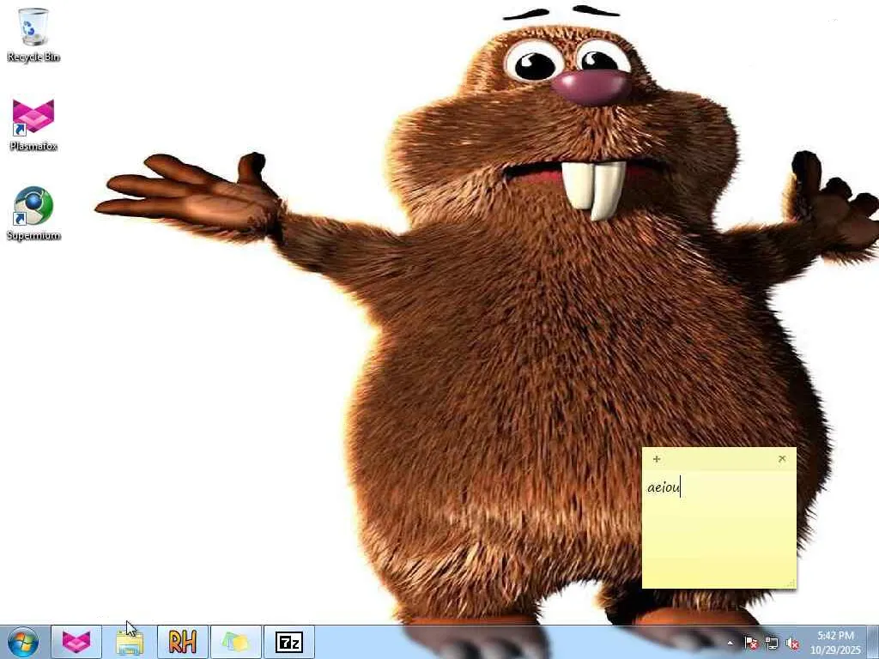Open the RH app on the taskbar

pos(183,642)
